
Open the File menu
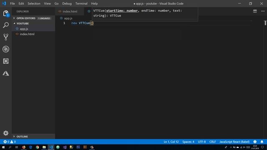pos(13,3)
